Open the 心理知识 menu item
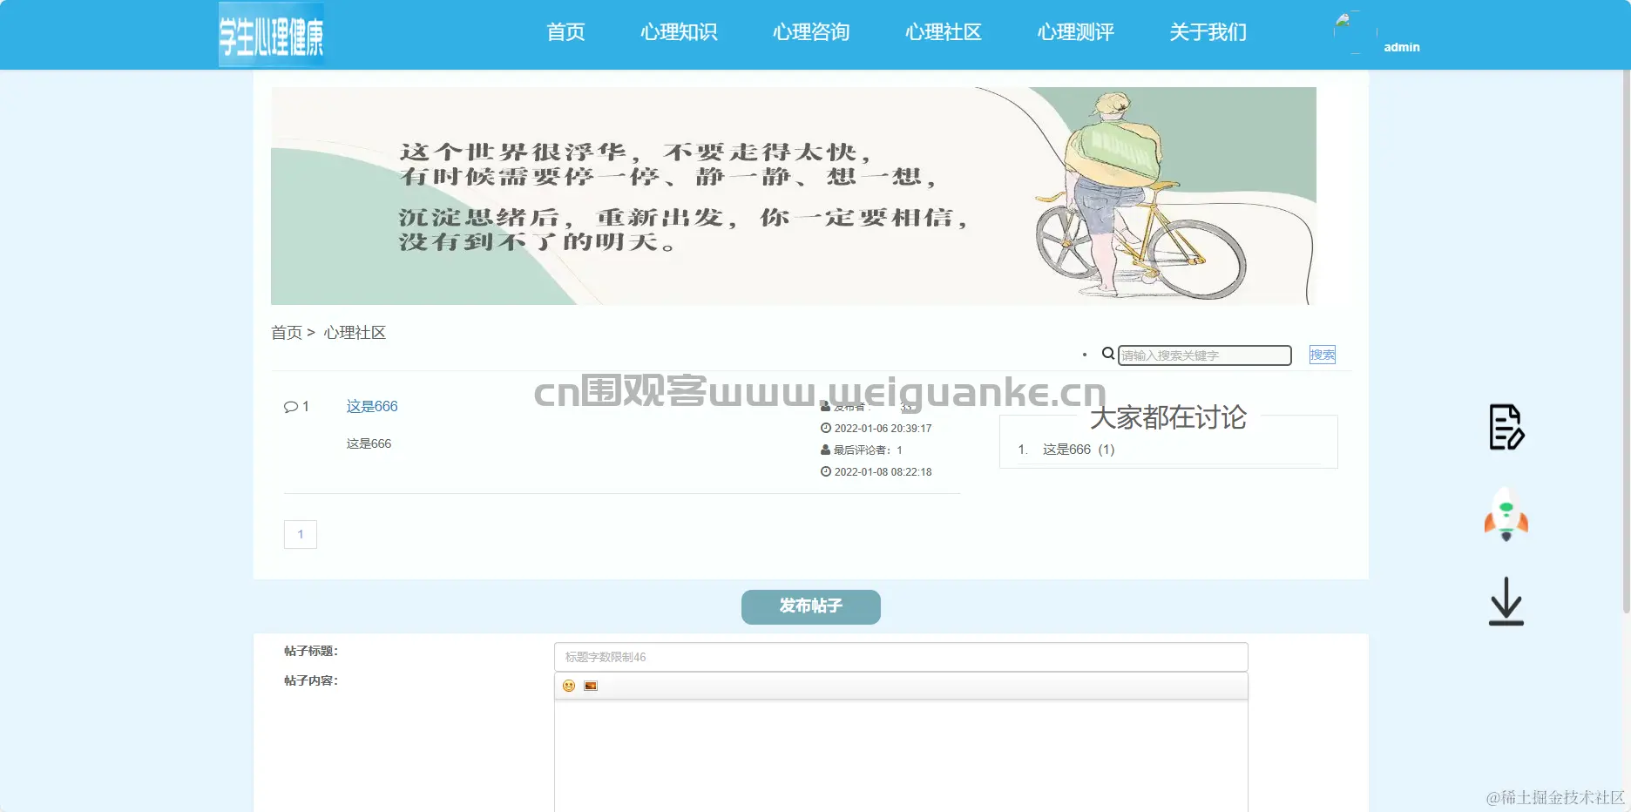Screen dimensions: 1631x812 pyautogui.click(x=679, y=32)
